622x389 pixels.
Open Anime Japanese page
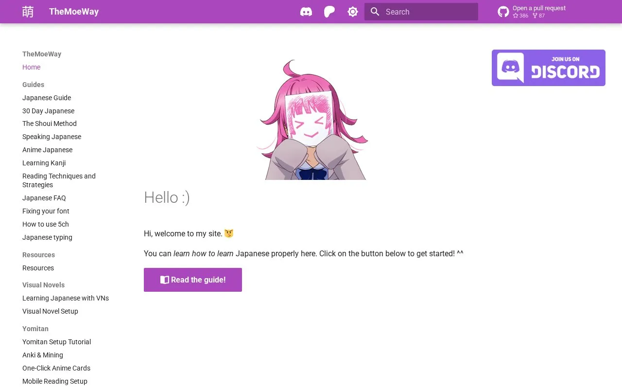click(47, 150)
